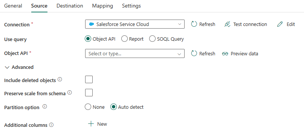Set Partition option to None
Image resolution: width=304 pixels, height=137 pixels.
pyautogui.click(x=88, y=107)
